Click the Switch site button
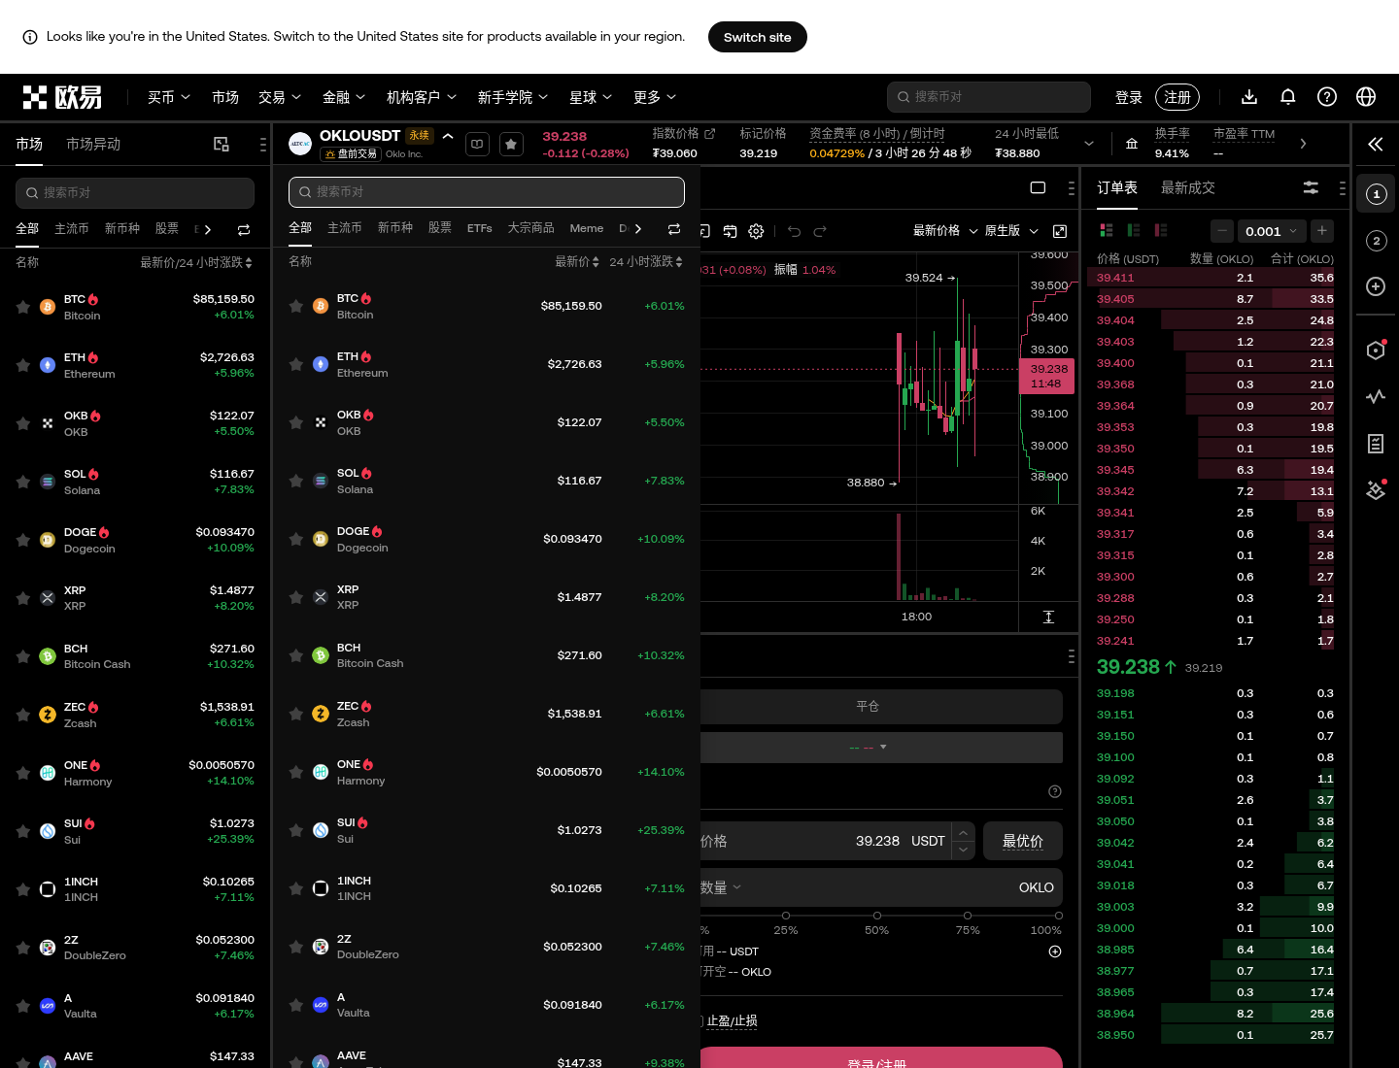 [x=758, y=37]
